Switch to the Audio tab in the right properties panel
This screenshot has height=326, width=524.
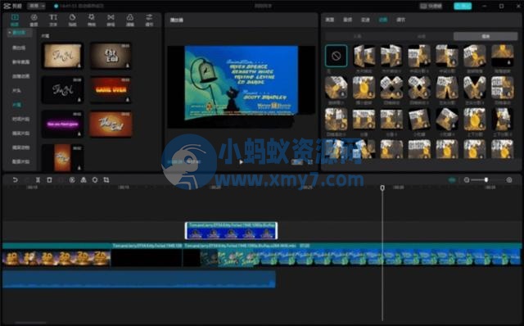[x=347, y=20]
